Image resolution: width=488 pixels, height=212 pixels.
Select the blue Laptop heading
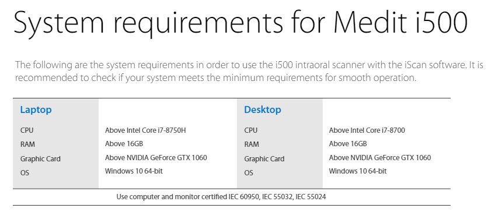tap(36, 109)
